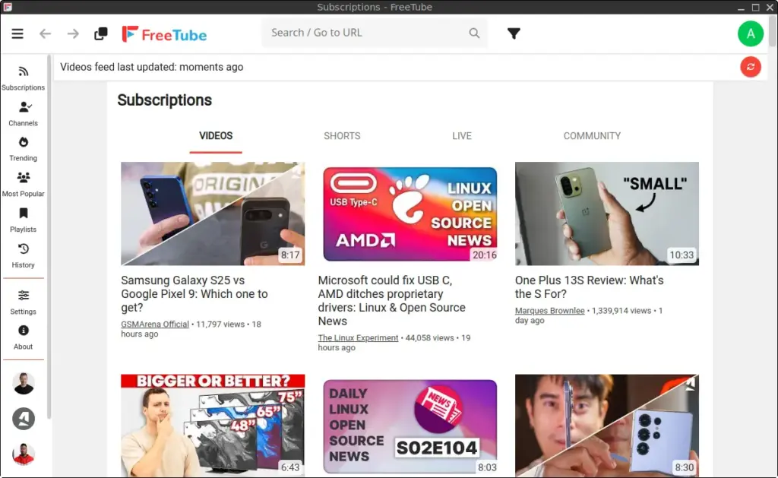Switch to the SHORTS tab
This screenshot has width=778, height=478.
tap(342, 136)
